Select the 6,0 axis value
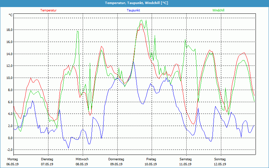Image resolution: width=269 pixels, height=168 pixels. (x=10, y=102)
